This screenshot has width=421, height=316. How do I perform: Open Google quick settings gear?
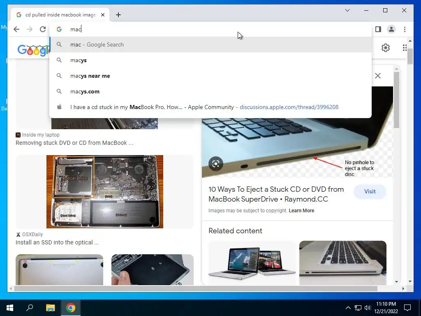pos(386,48)
